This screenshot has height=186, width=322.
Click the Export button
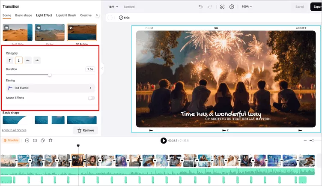click(x=316, y=7)
